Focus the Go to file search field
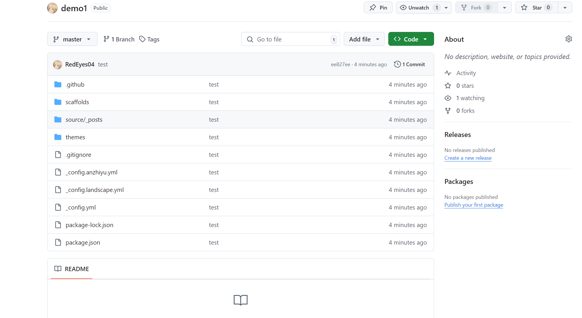Image resolution: width=582 pixels, height=318 pixels. click(x=291, y=39)
